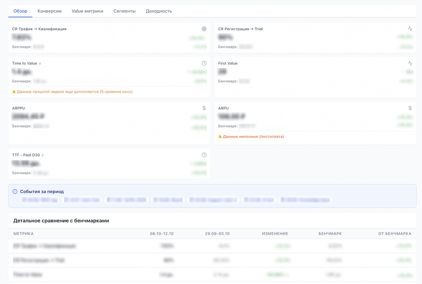422x284 pixels.
Task: Click warning icon beside Данные неполные (постоплата)
Action: click(x=220, y=137)
